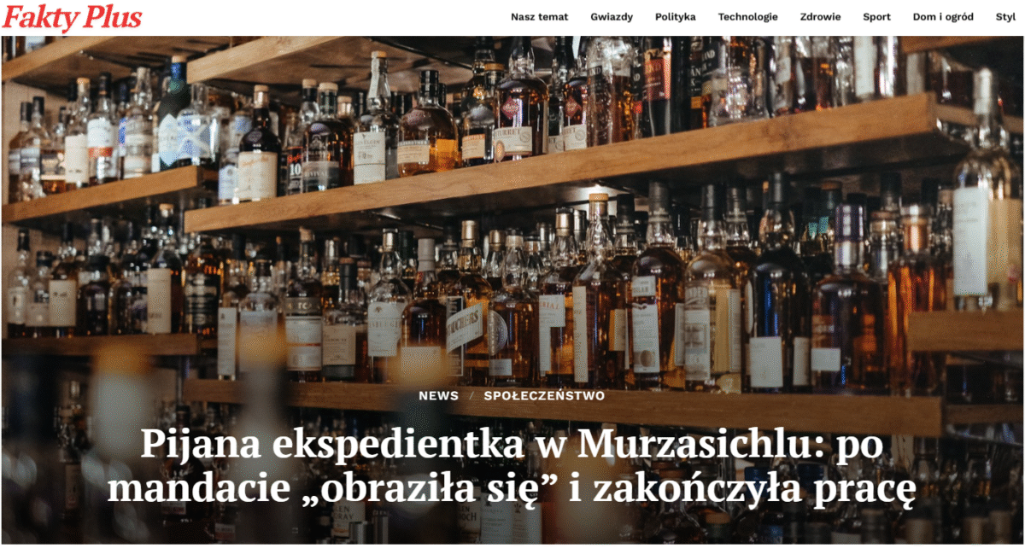1025x548 pixels.
Task: Select Polityka in the navigation bar
Action: coord(675,17)
